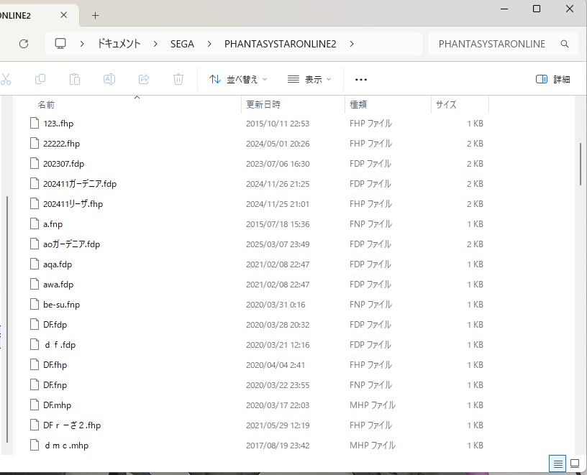Click the vertical scrollbar of the file list
The height and width of the screenshot is (475, 587).
point(580,165)
